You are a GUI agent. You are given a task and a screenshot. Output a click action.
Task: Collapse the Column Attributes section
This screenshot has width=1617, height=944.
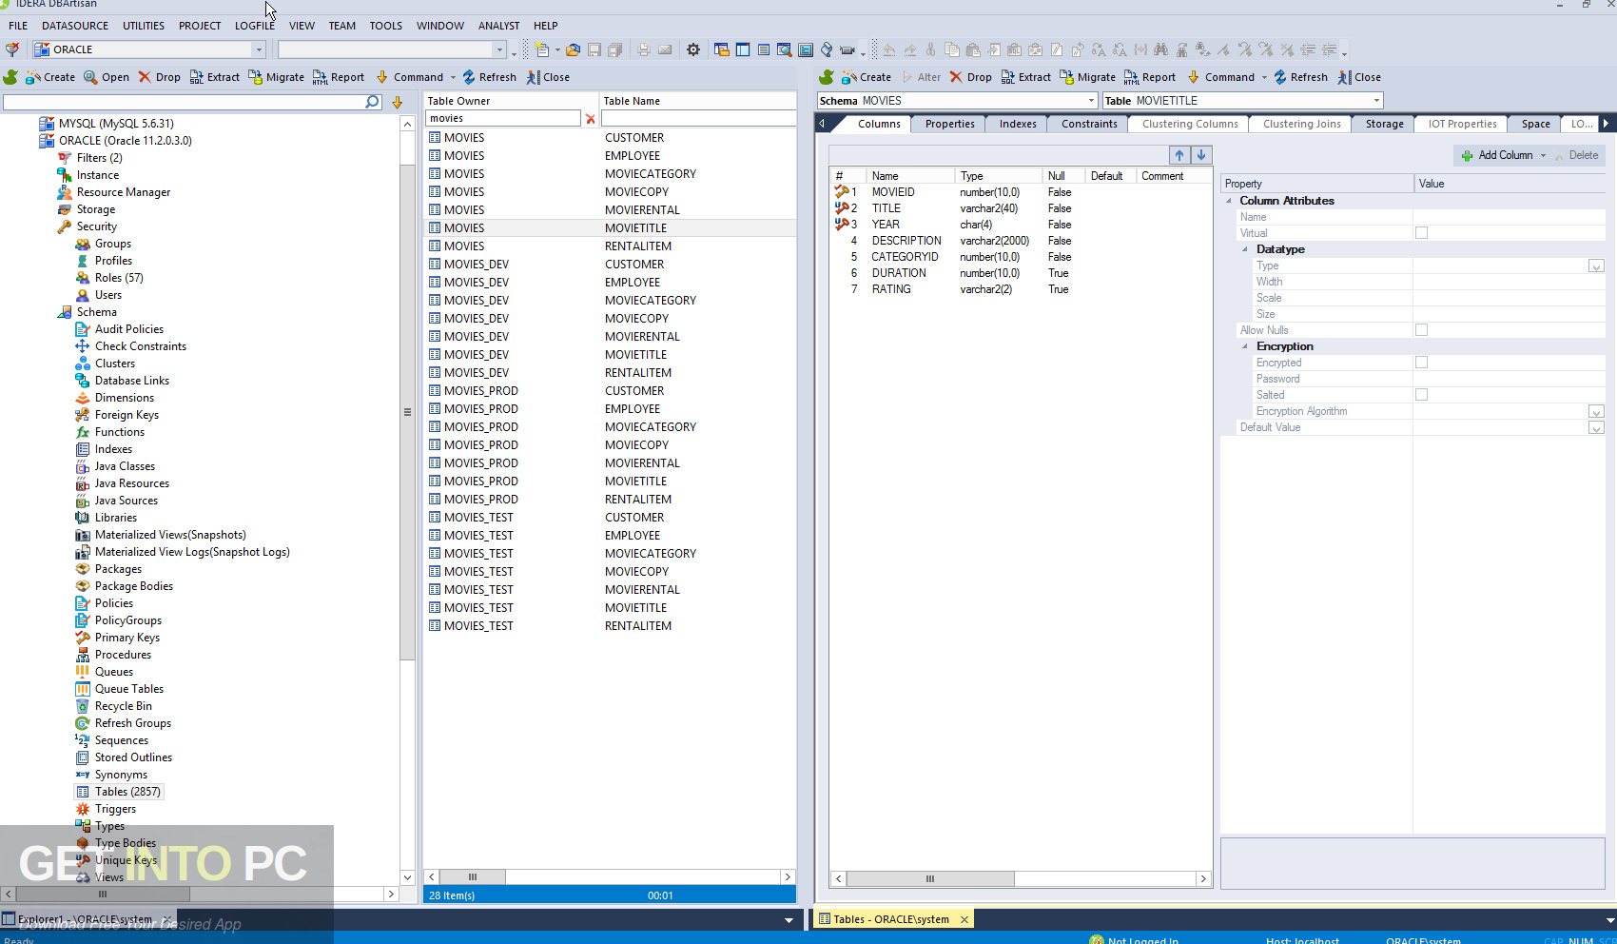1229,201
